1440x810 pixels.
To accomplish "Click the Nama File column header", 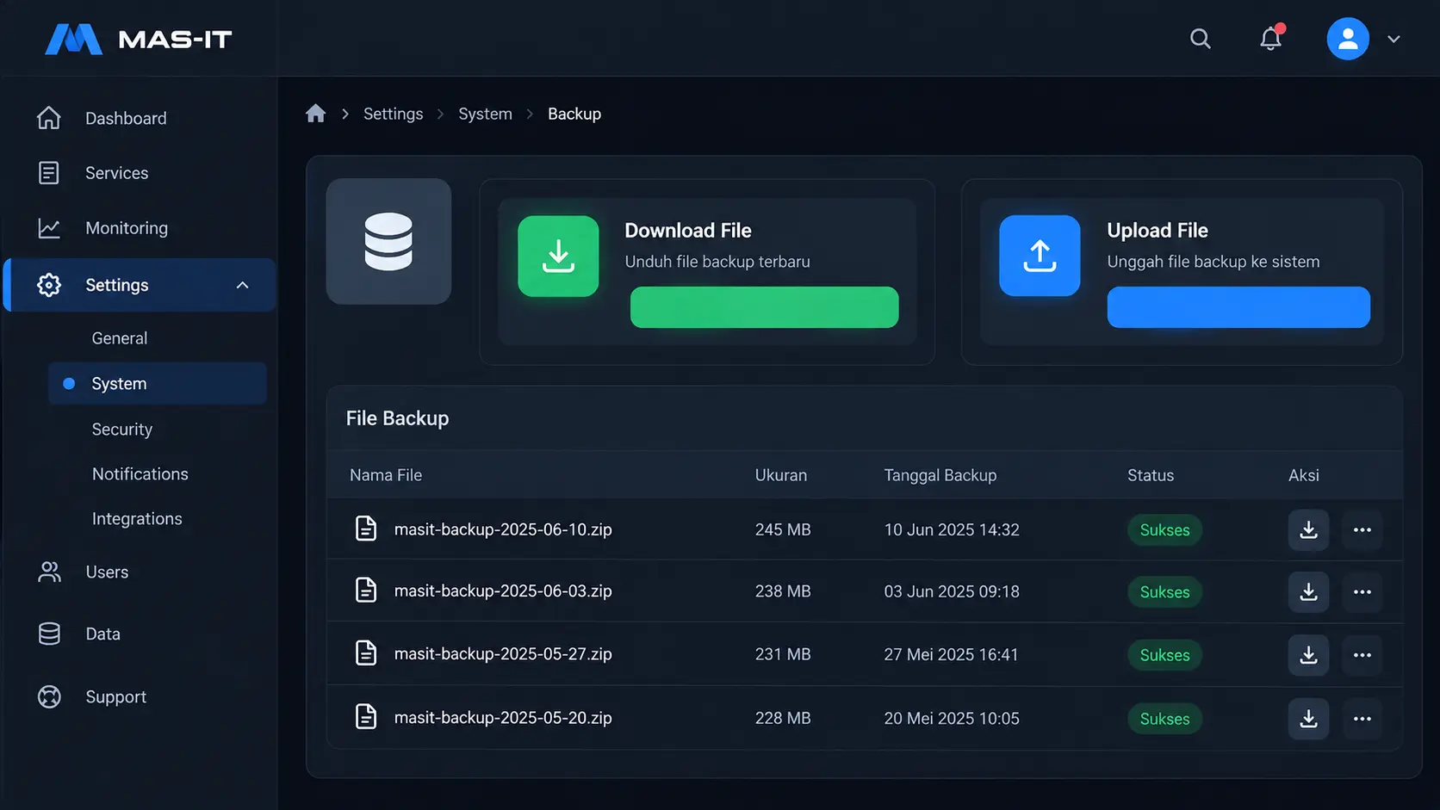I will coord(386,475).
